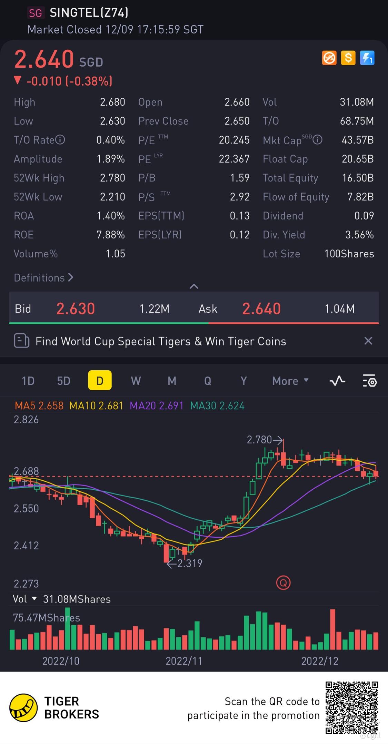
Task: Tap the Lot Size 100Shares value
Action: pyautogui.click(x=349, y=254)
